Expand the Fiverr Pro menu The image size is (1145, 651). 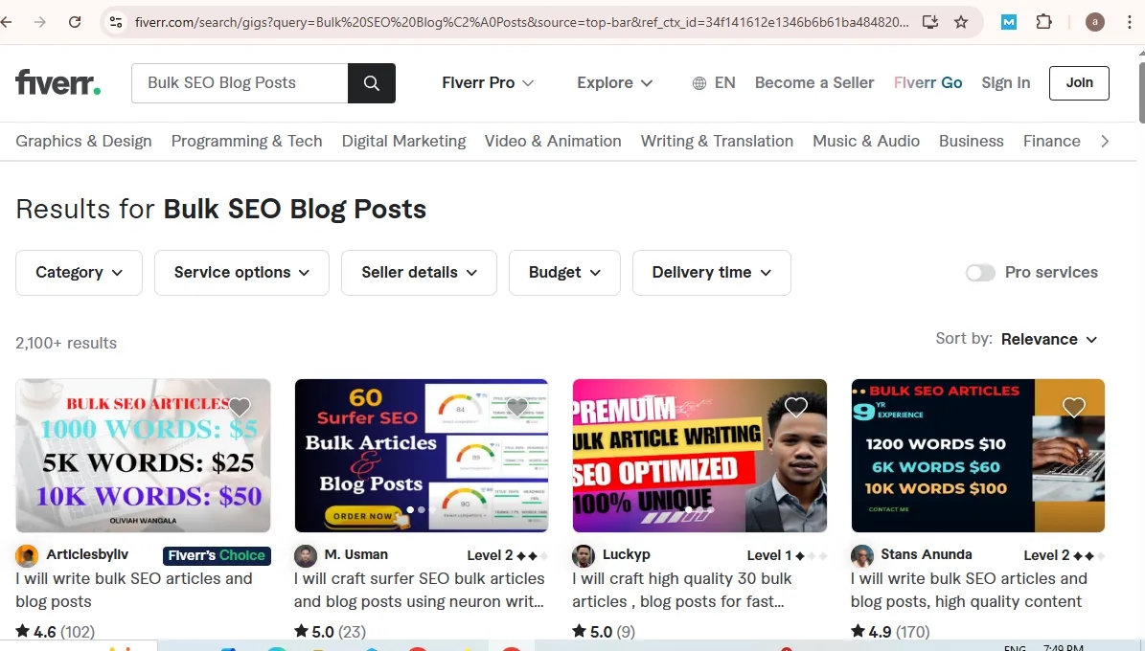click(x=488, y=83)
